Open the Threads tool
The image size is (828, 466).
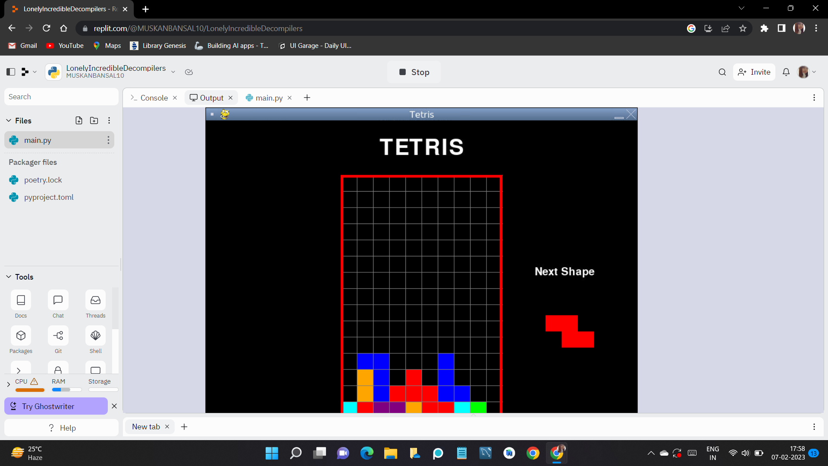click(x=95, y=304)
